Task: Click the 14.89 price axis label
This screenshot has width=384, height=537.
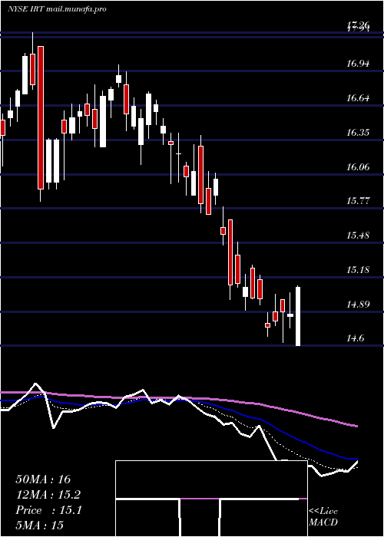Action: pos(358,304)
